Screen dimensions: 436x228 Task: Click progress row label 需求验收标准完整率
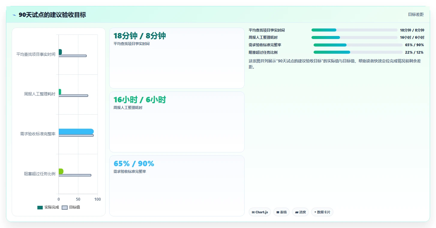click(x=265, y=45)
